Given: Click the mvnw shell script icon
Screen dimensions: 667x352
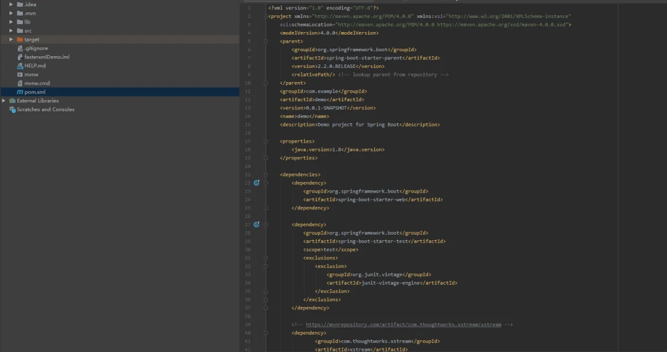Looking at the screenshot, I should coord(20,74).
